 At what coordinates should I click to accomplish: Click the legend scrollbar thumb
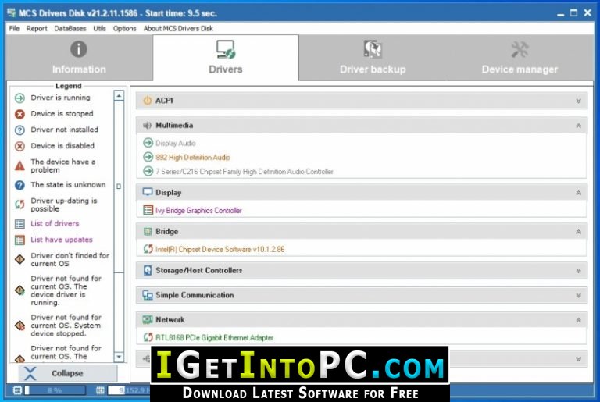coord(119,187)
